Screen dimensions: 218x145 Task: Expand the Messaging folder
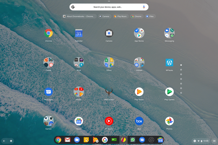[x=169, y=33]
